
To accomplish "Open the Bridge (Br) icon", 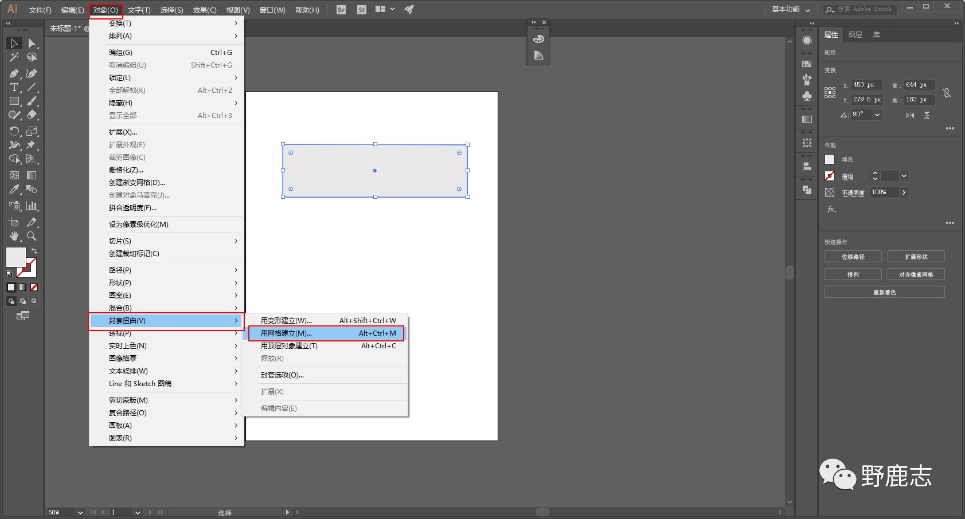I will tap(341, 10).
